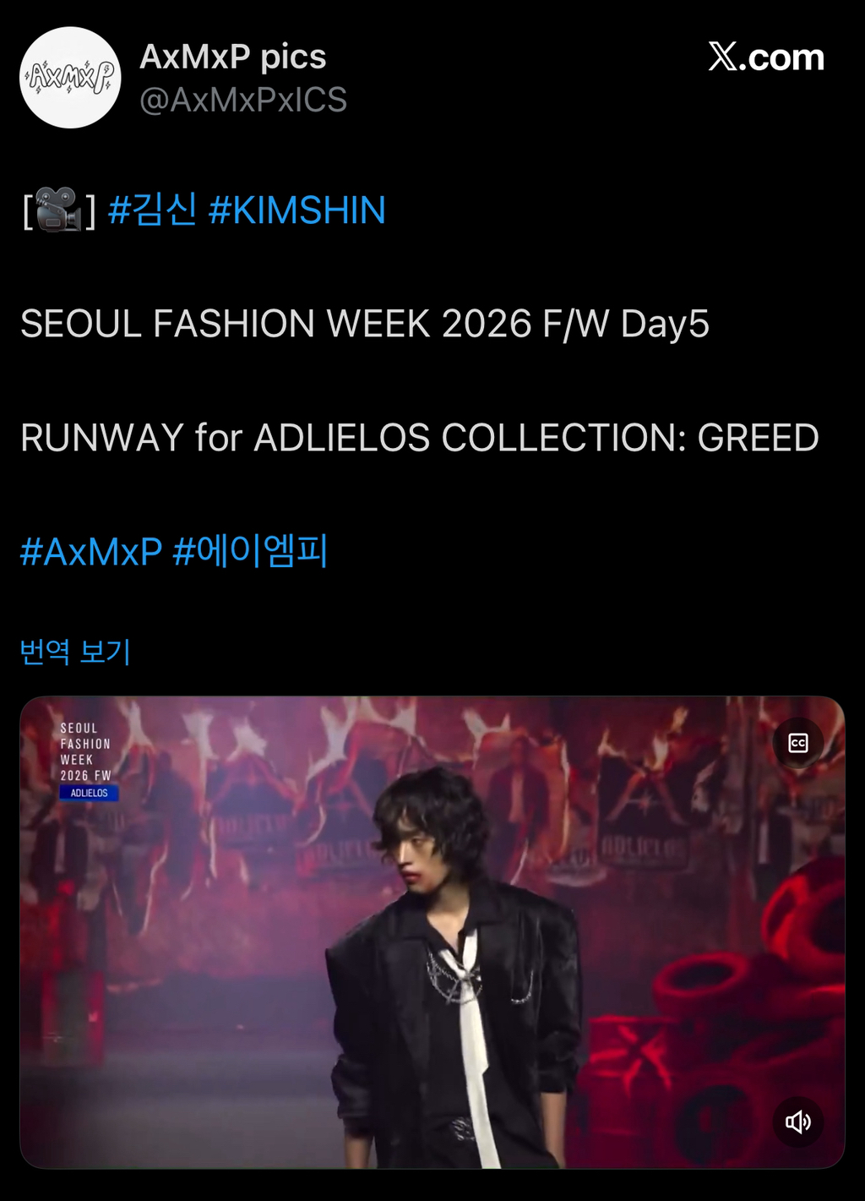The height and width of the screenshot is (1201, 865).
Task: Toggle closed captions on the video
Action: tap(798, 743)
